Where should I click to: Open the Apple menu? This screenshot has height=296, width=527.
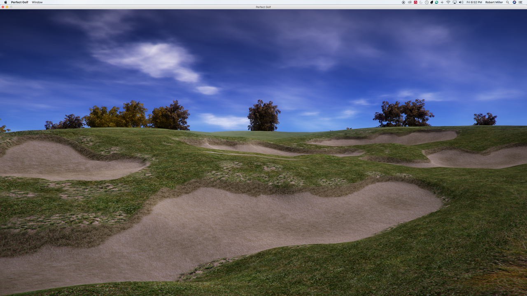click(x=5, y=2)
